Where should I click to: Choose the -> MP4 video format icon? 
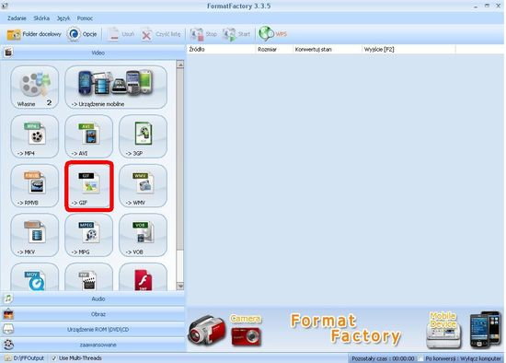point(35,136)
